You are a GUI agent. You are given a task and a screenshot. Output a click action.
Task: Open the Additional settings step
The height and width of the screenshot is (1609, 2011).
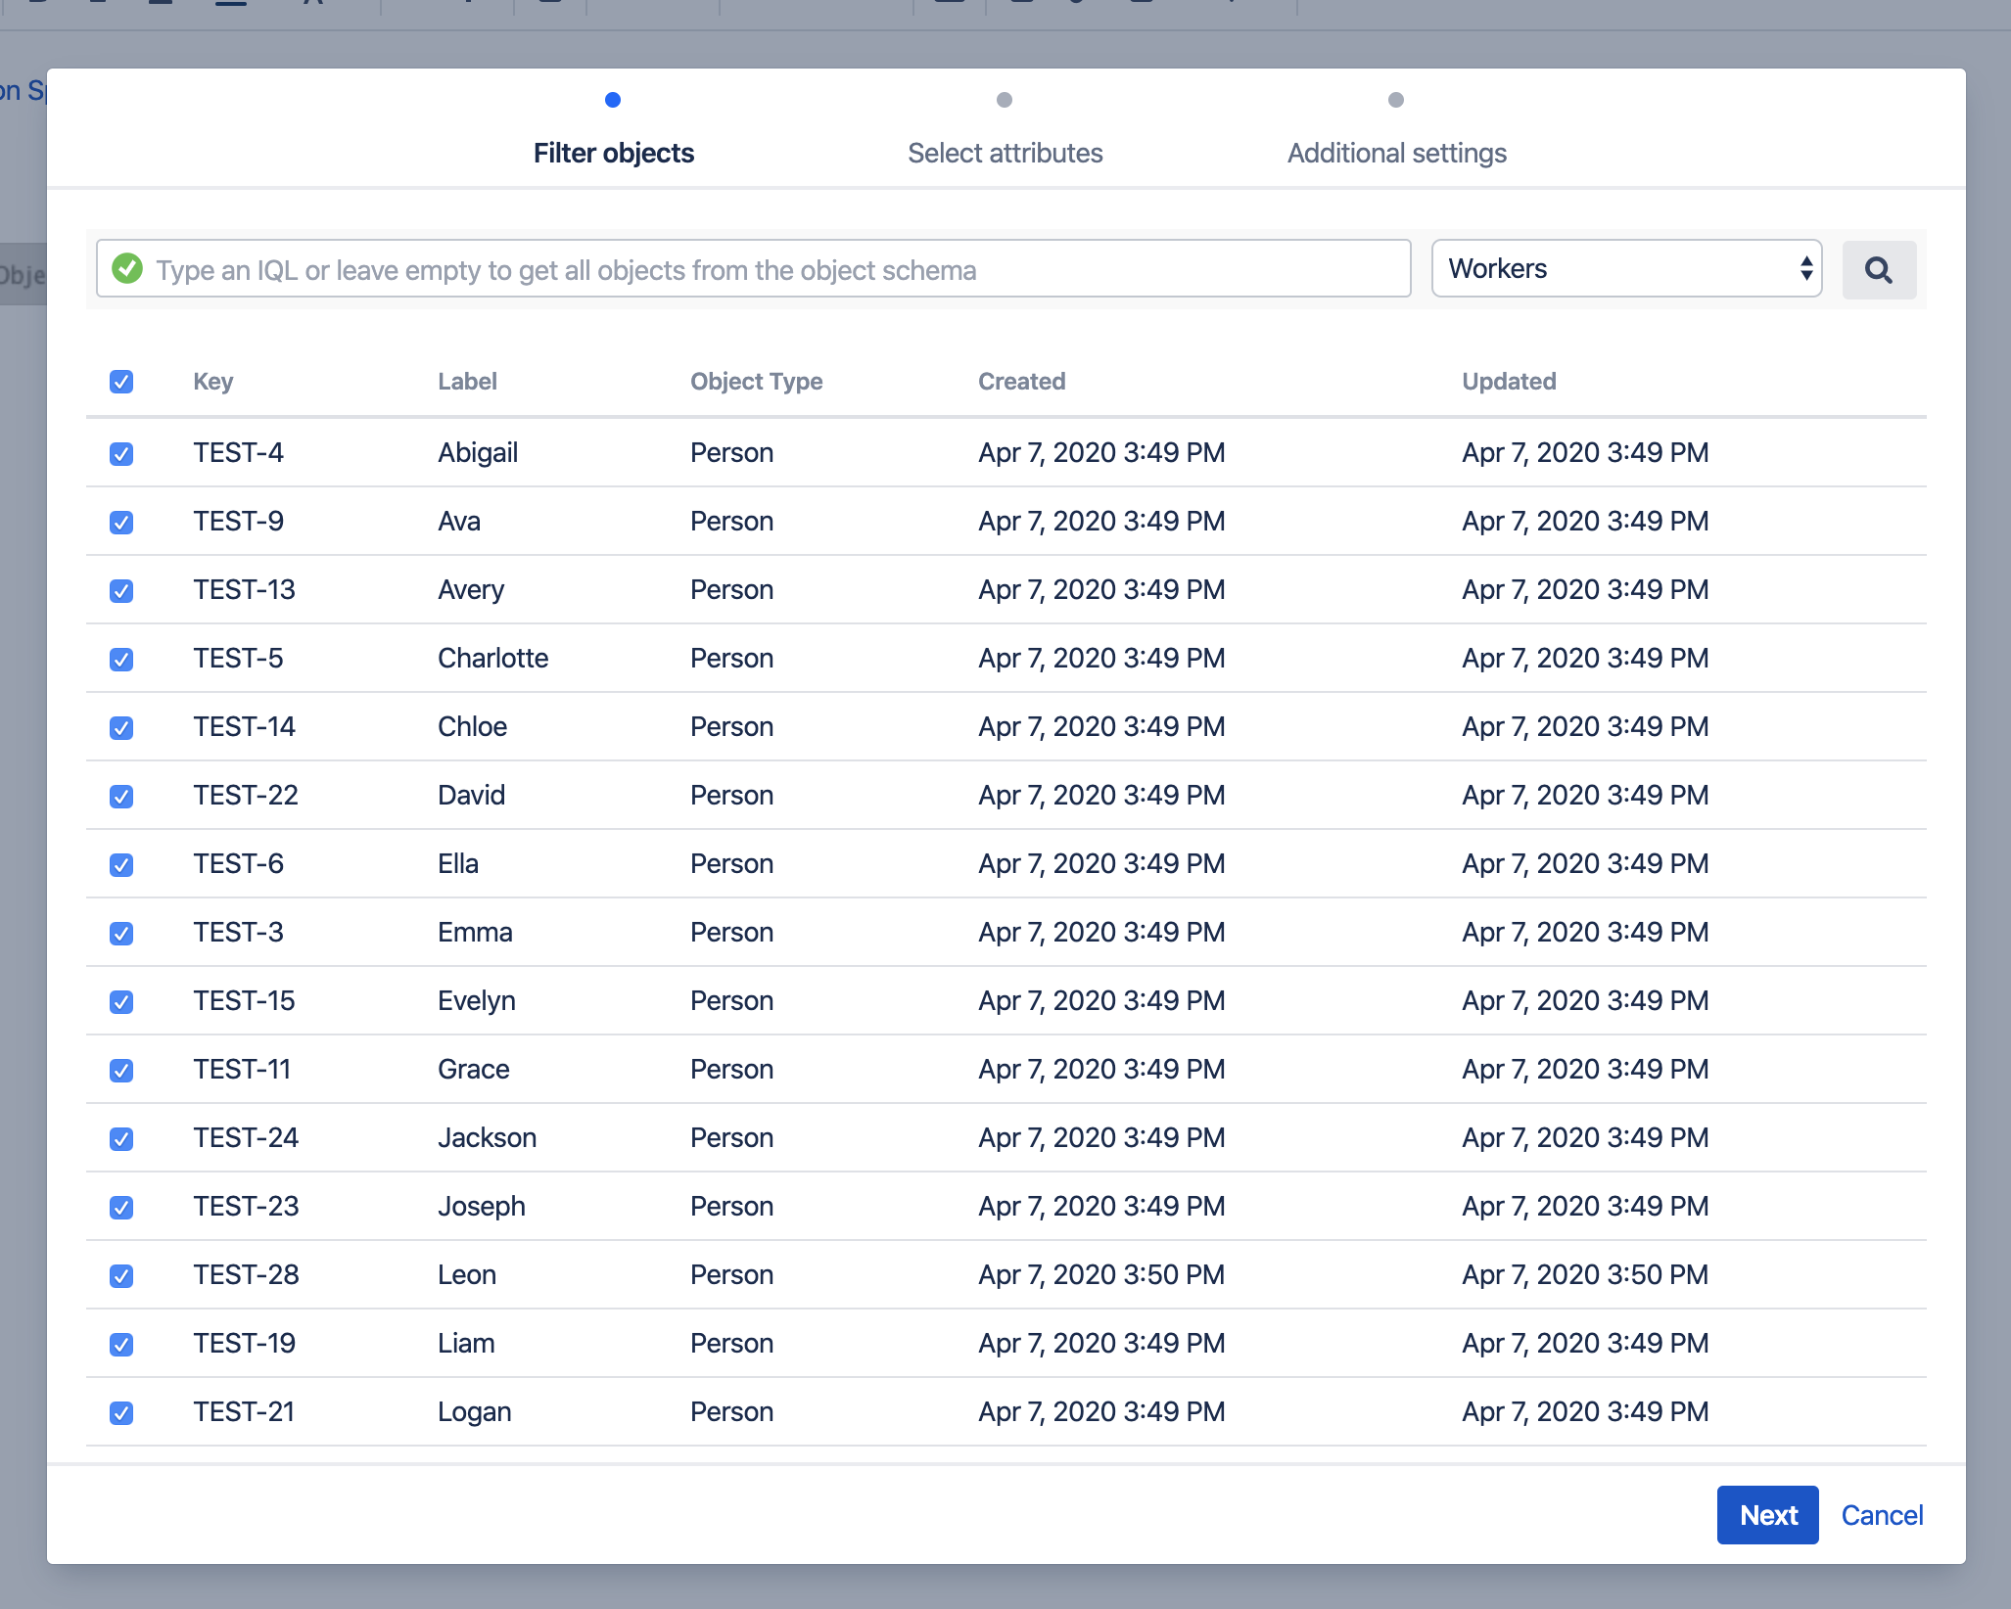pos(1396,153)
